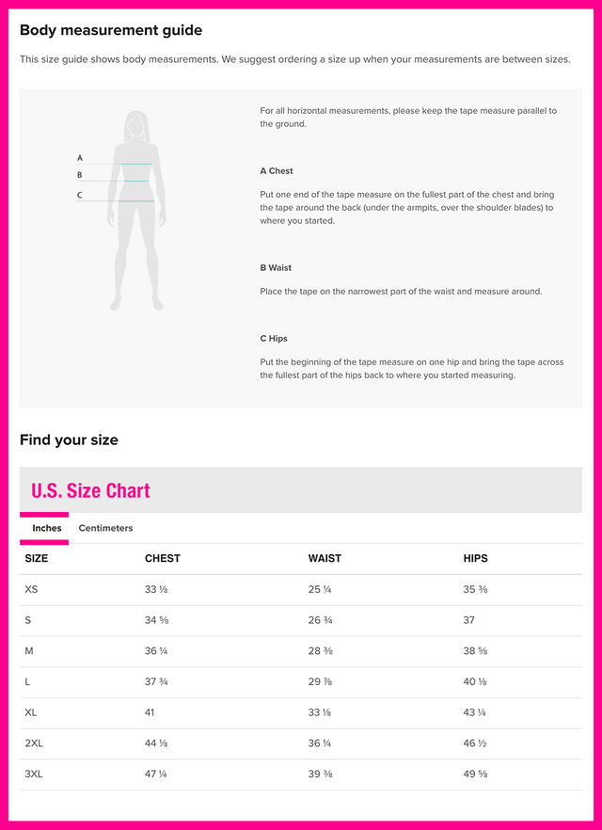Viewport: 602px width, 830px height.
Task: Click the U.S. Size Chart heading
Action: coord(90,490)
